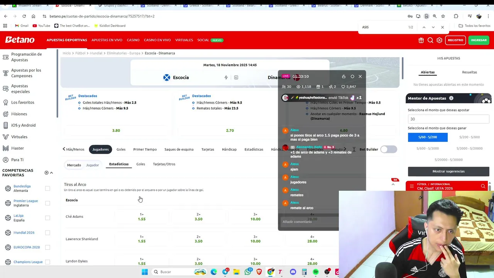Open Windows Start menu
Image resolution: width=494 pixels, height=278 pixels.
click(145, 272)
